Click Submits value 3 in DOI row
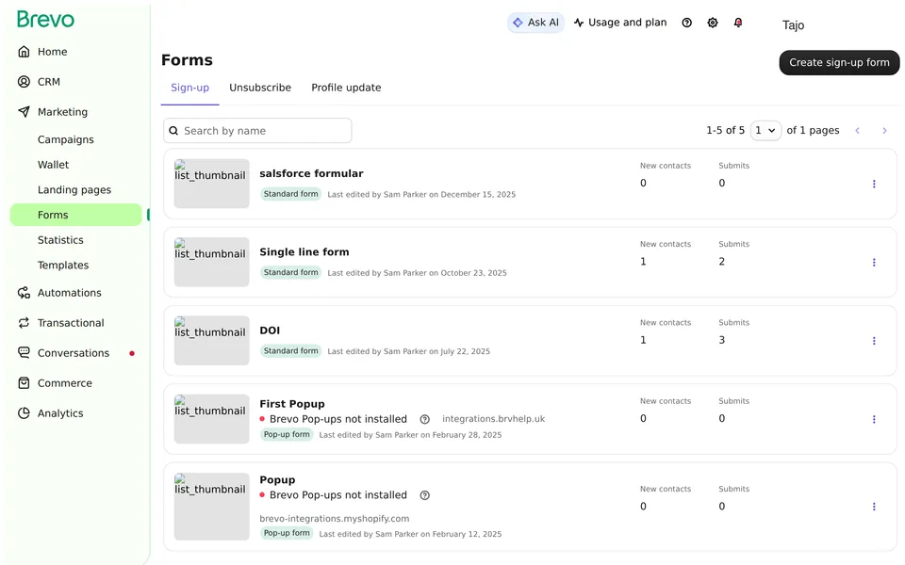The width and height of the screenshot is (905, 565). (x=722, y=340)
